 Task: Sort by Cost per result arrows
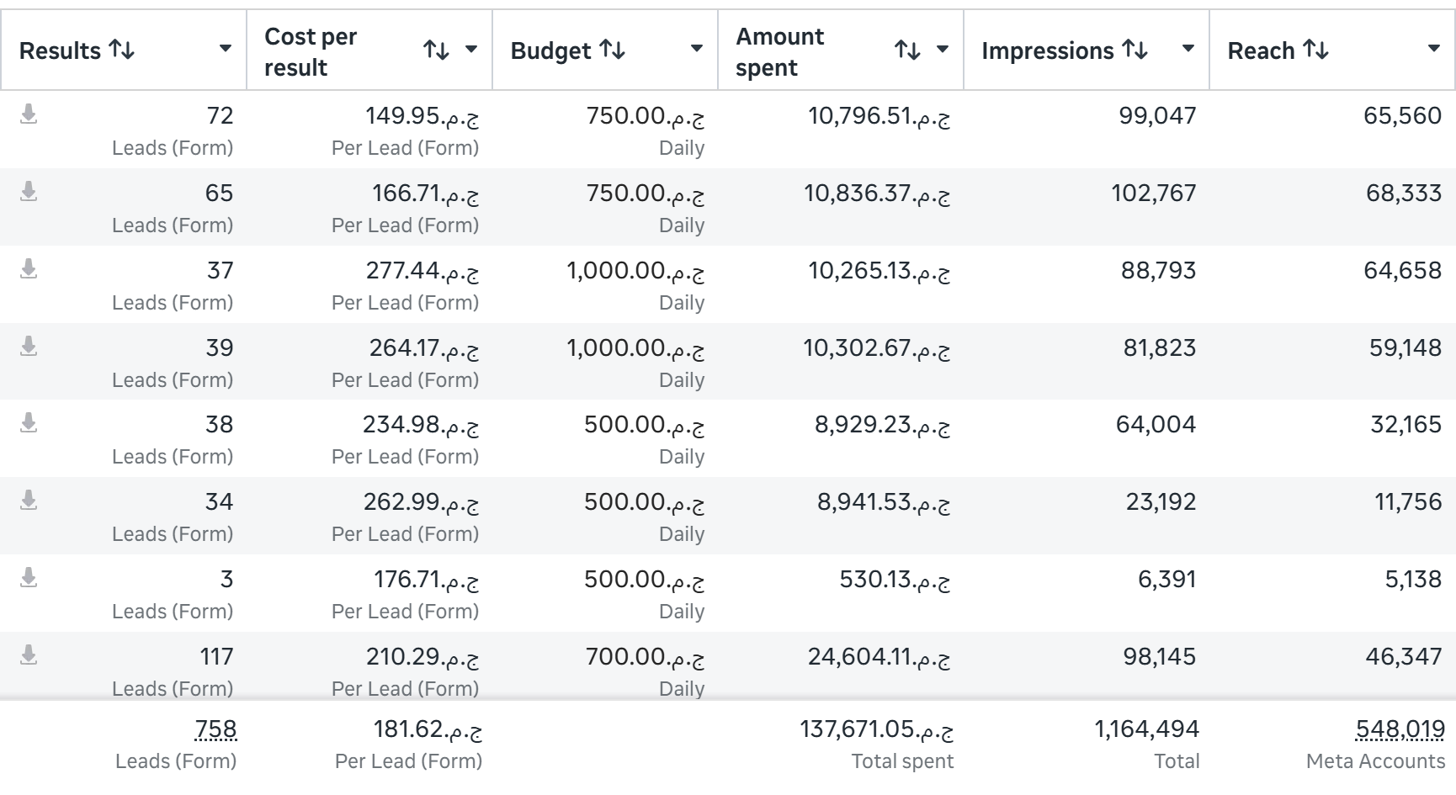point(436,50)
